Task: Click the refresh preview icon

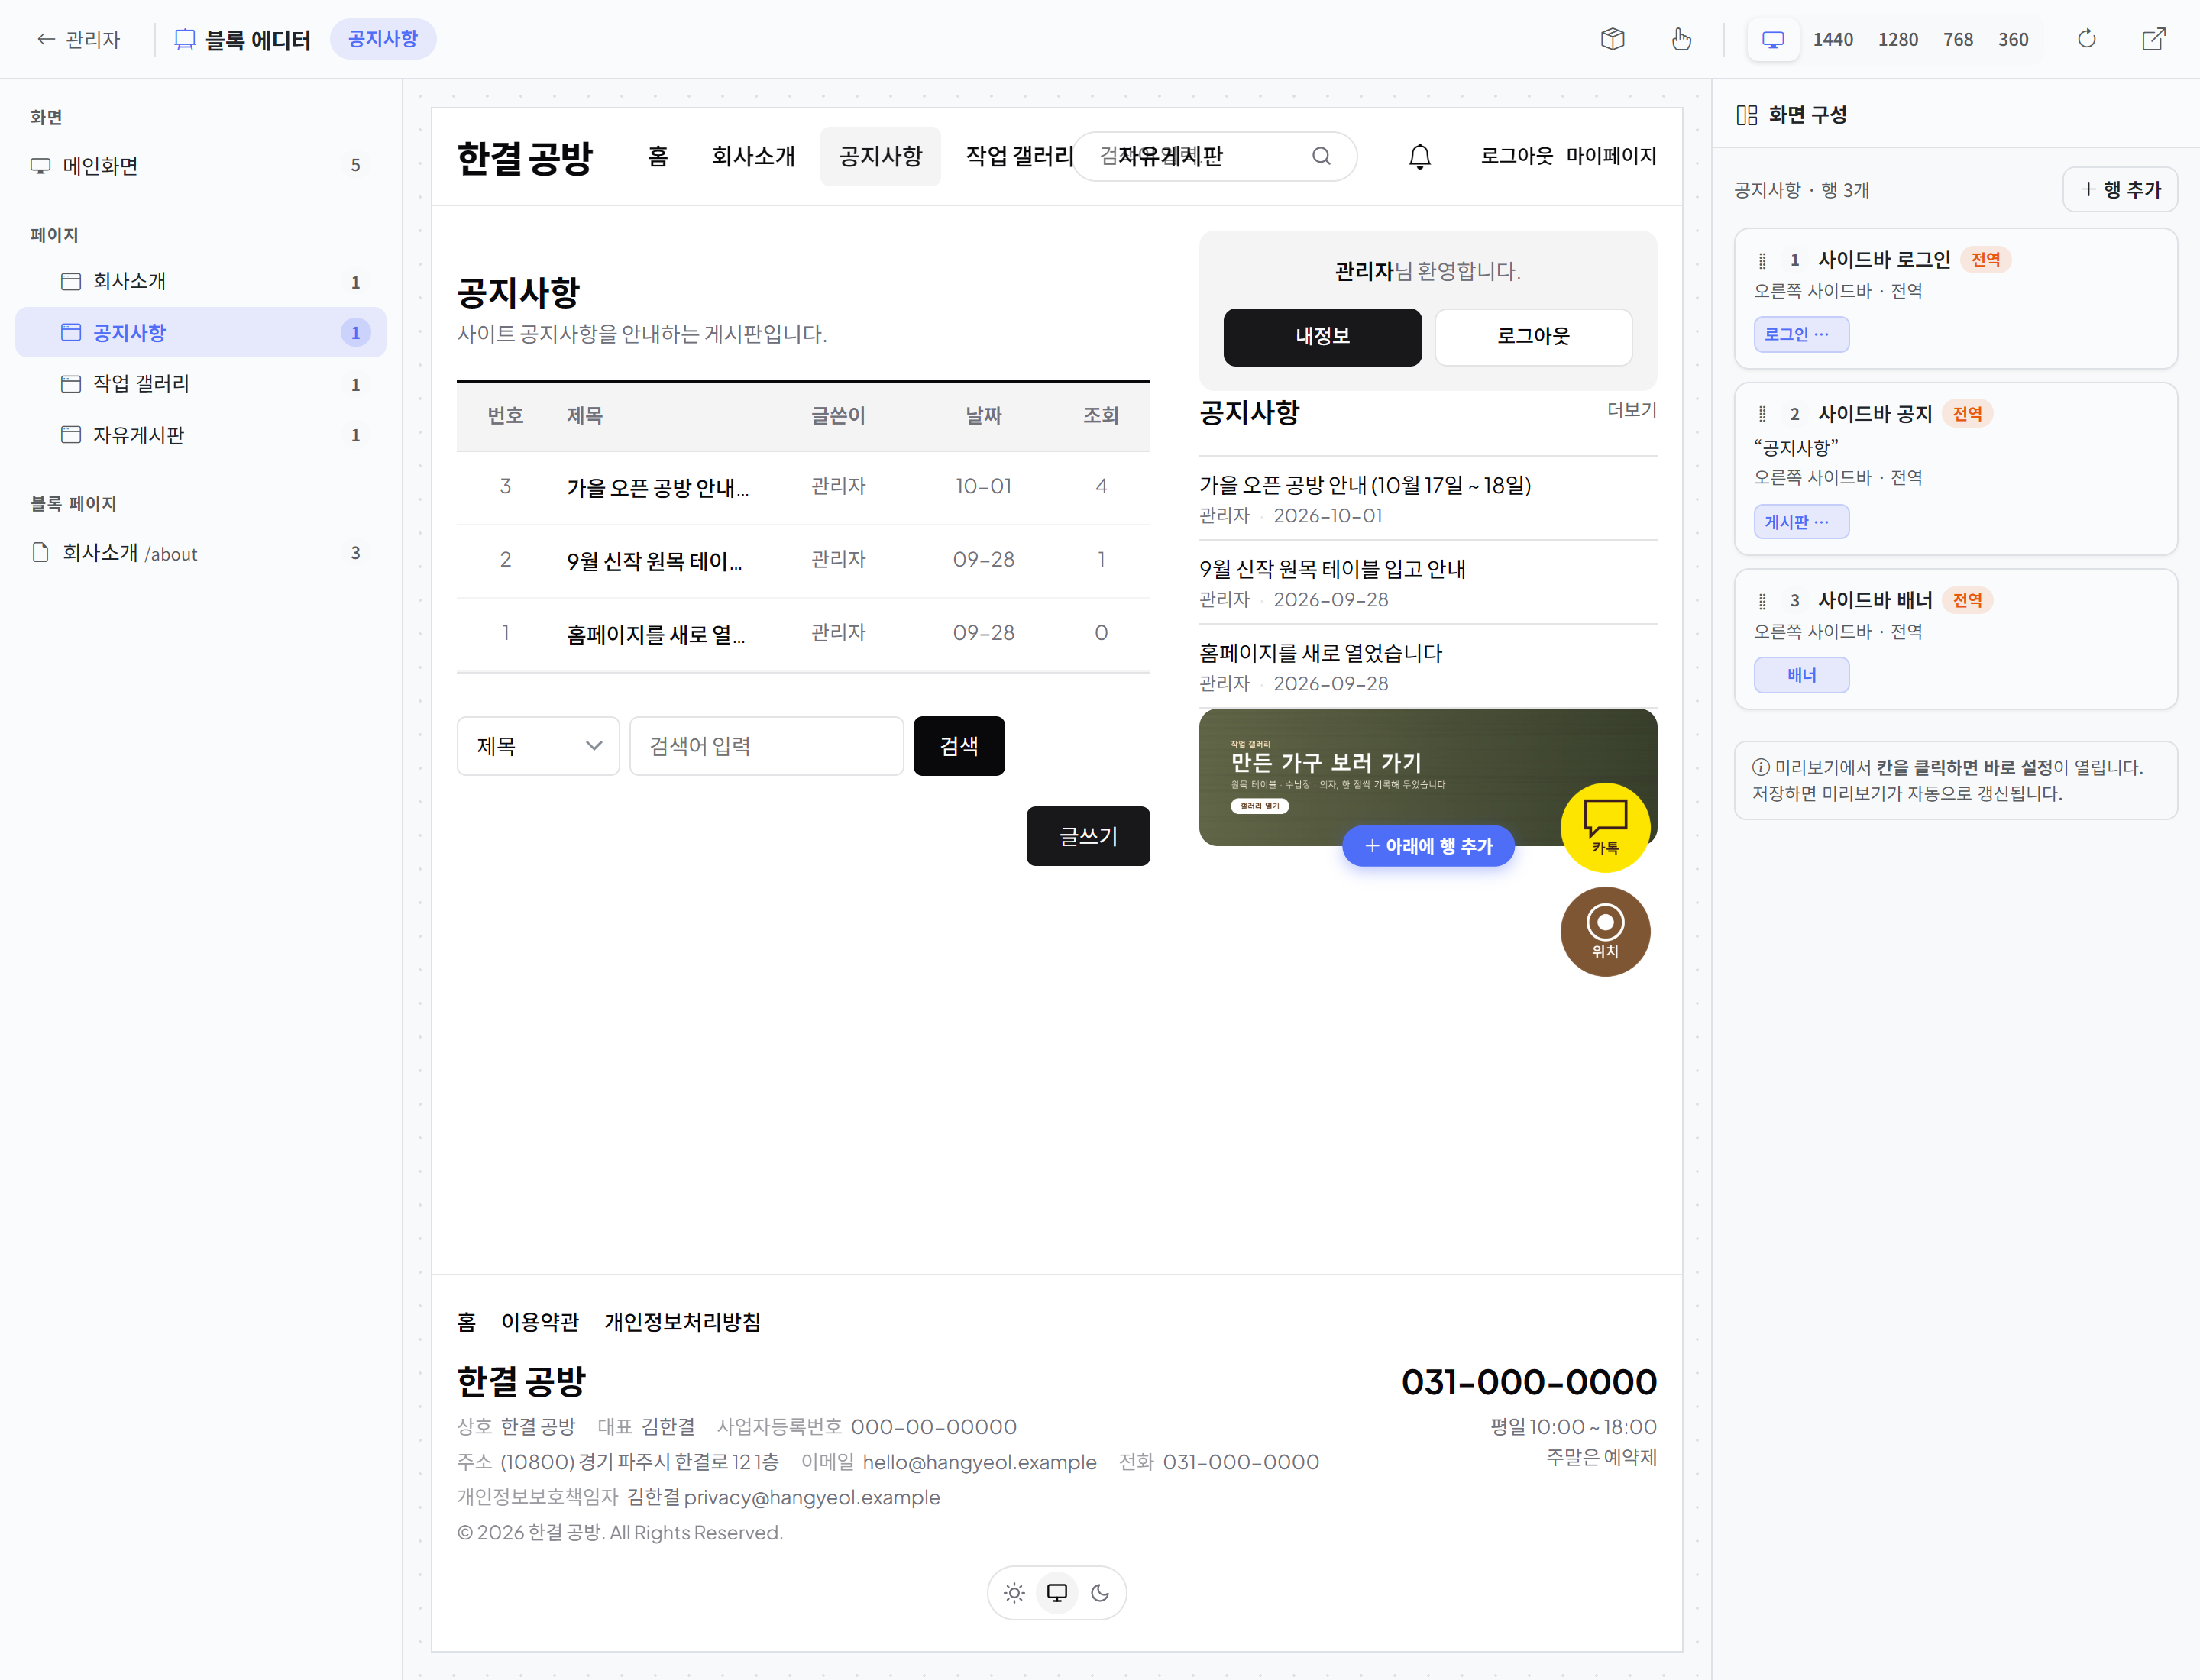Action: tap(2086, 39)
